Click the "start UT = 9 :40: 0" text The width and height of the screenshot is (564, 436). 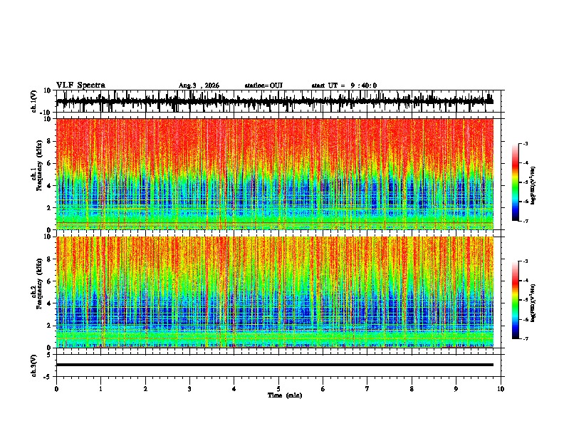click(344, 85)
